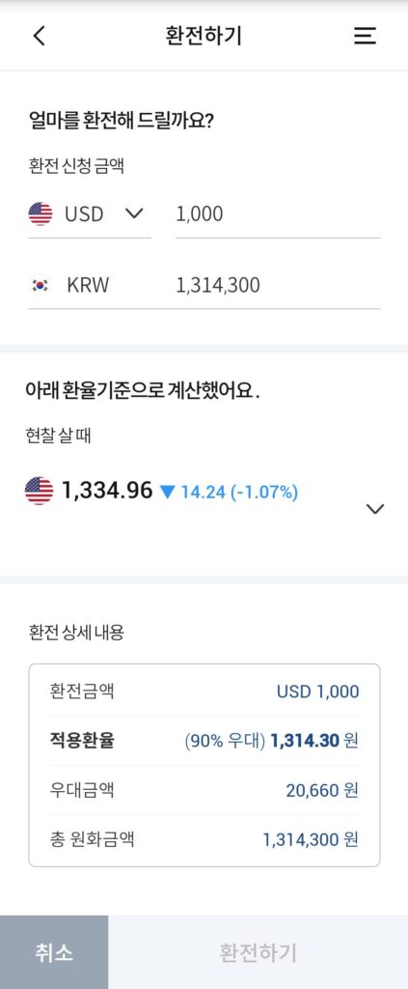This screenshot has width=408, height=989.
Task: Tap the US flag next to USD
Action: [41, 213]
